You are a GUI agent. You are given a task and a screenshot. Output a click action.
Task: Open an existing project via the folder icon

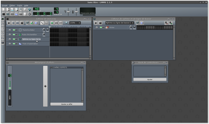pos(12,9)
